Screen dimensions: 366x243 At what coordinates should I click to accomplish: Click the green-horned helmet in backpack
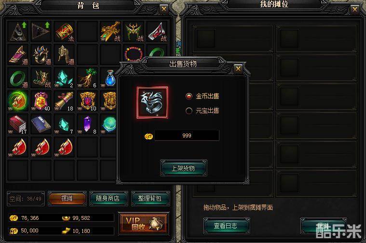coord(134,31)
